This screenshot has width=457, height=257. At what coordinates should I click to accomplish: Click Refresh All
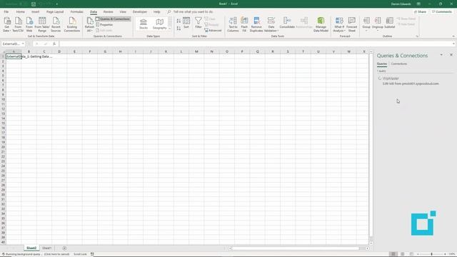tap(89, 24)
